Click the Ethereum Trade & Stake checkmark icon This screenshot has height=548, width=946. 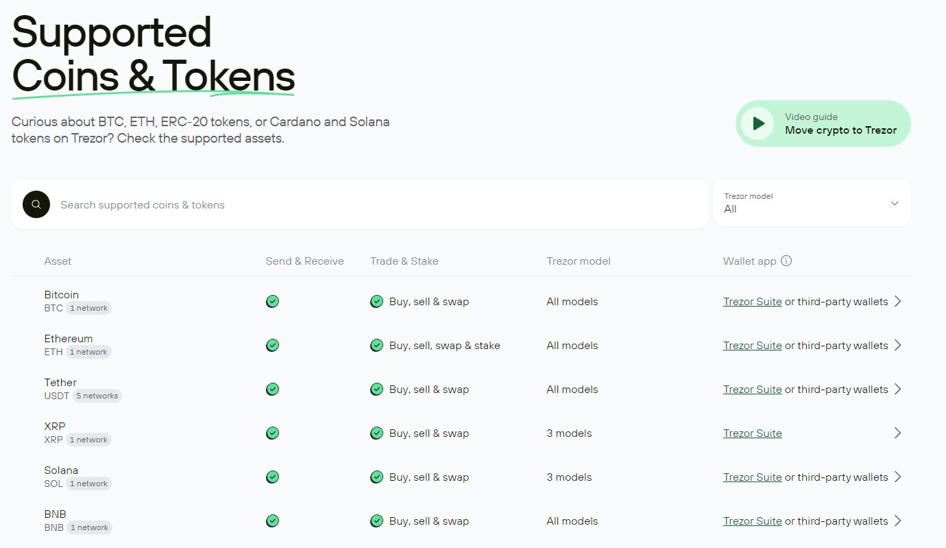click(376, 346)
